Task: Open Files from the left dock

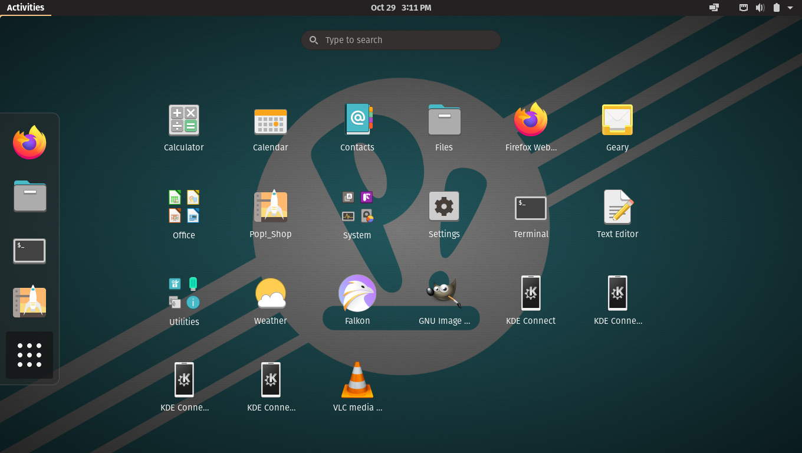Action: click(29, 196)
